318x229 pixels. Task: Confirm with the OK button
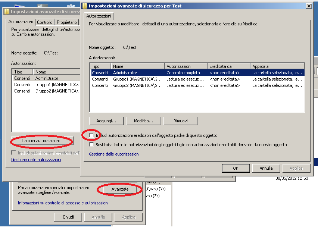tap(236, 168)
